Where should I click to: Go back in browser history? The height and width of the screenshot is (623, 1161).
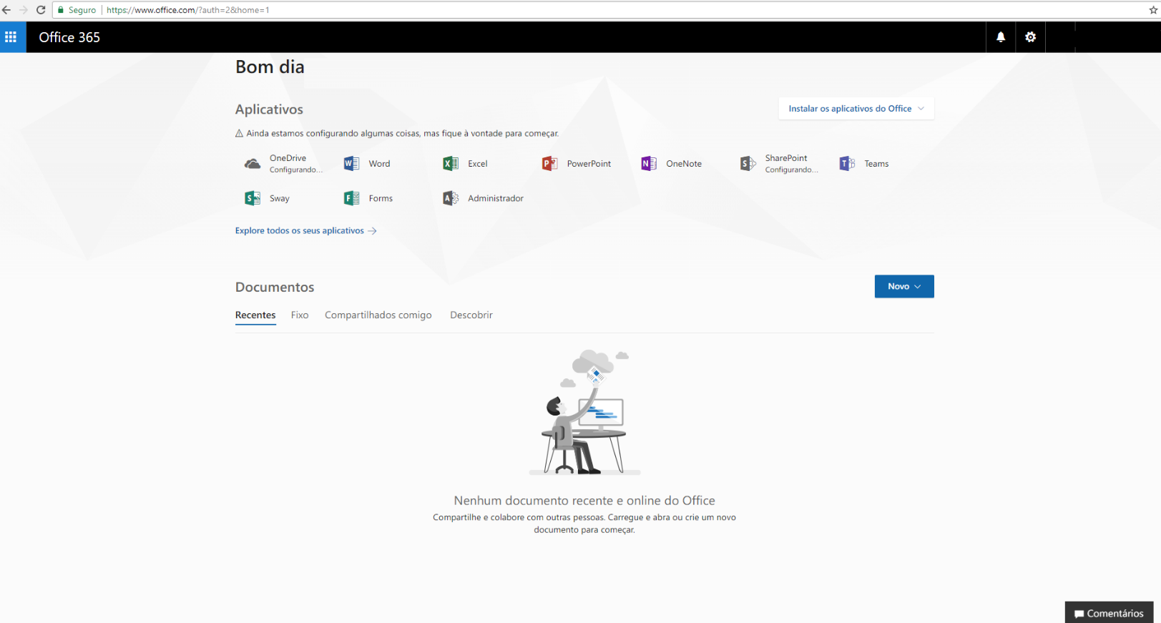[6, 10]
